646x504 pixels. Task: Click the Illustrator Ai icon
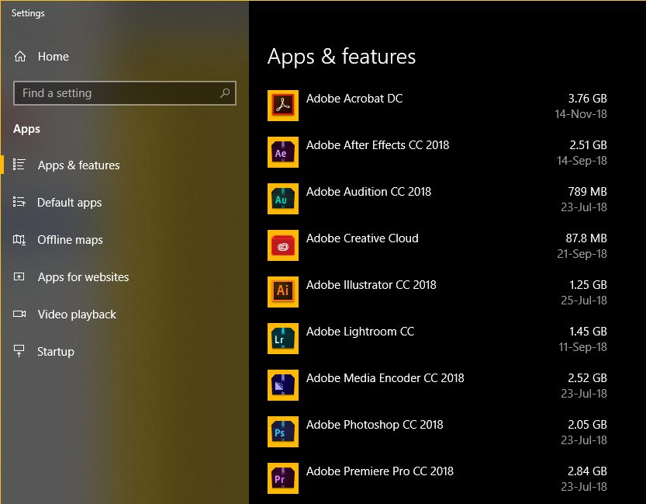pyautogui.click(x=282, y=292)
